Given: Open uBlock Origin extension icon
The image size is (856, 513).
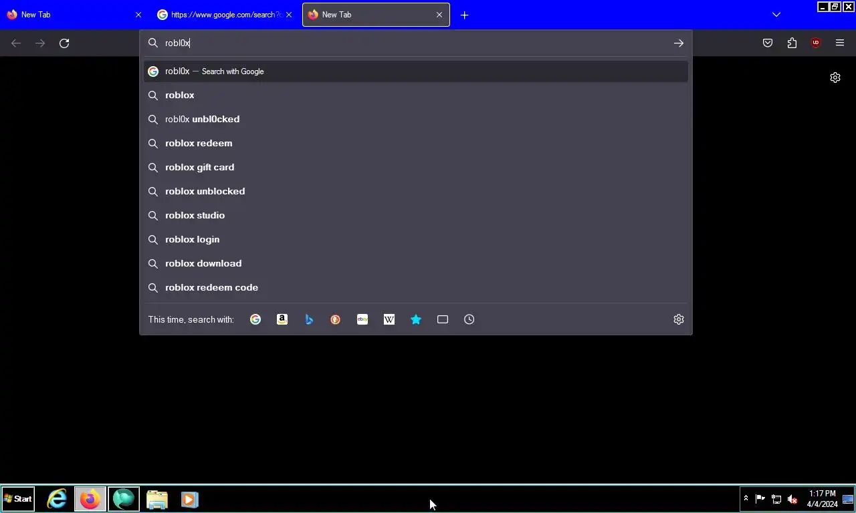Looking at the screenshot, I should coord(816,43).
